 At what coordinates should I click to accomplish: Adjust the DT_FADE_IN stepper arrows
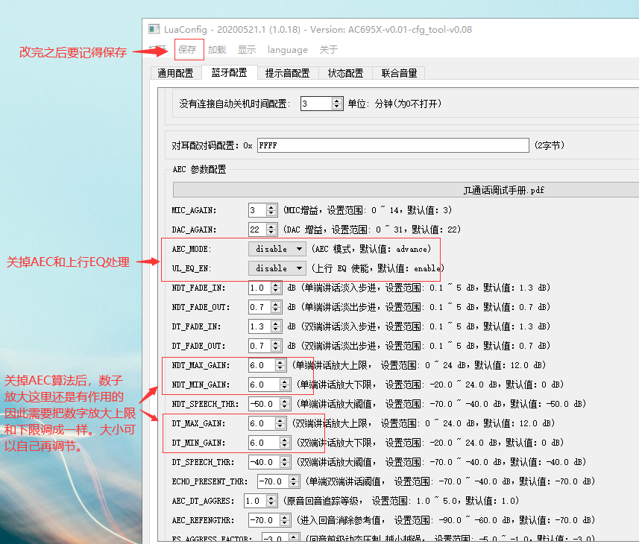tap(276, 326)
